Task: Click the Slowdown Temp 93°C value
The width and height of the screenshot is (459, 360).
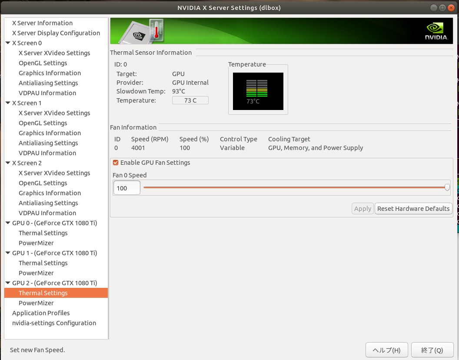Action: click(179, 91)
